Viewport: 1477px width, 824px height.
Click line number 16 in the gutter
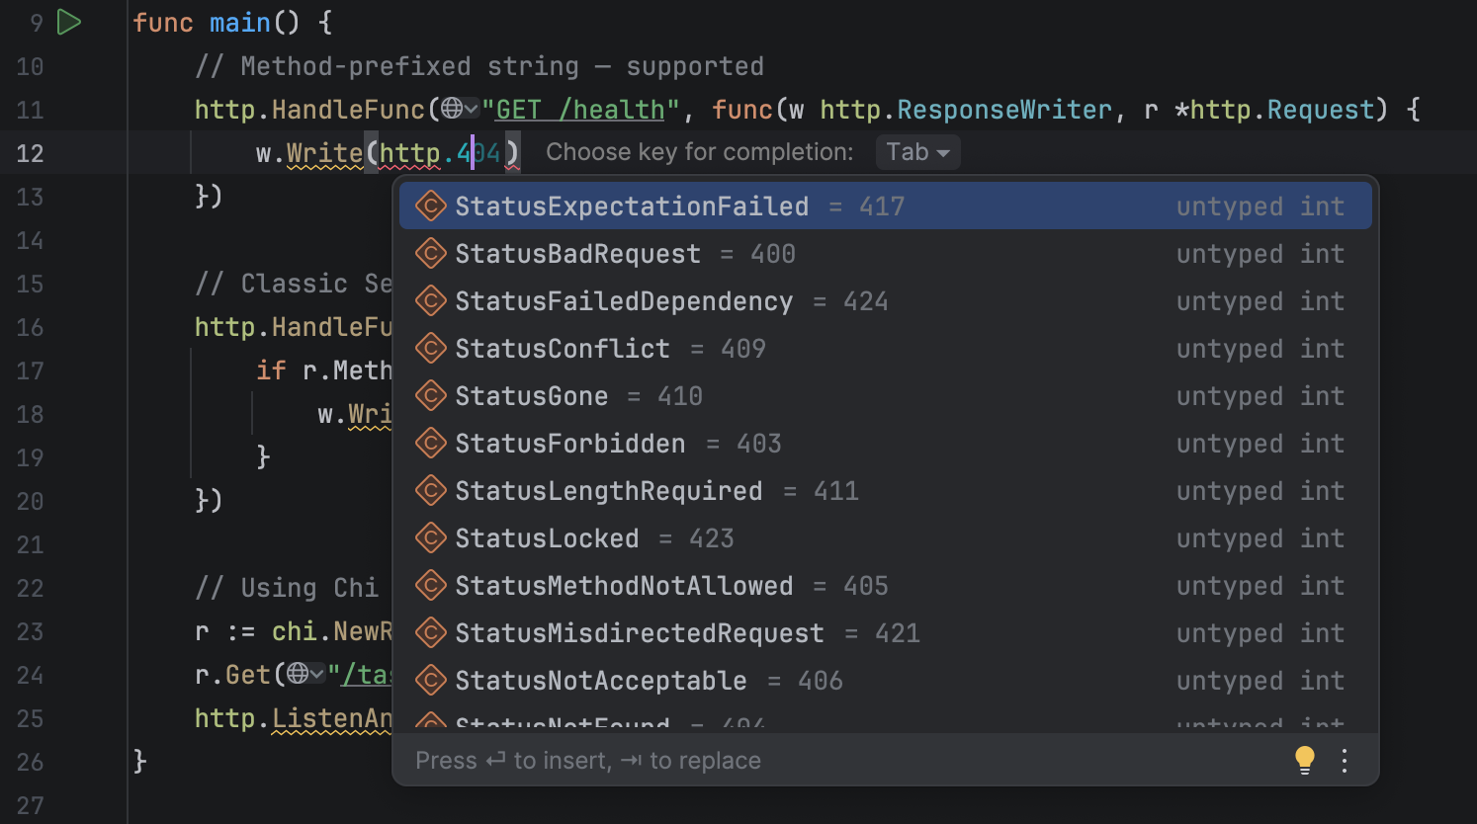(30, 327)
